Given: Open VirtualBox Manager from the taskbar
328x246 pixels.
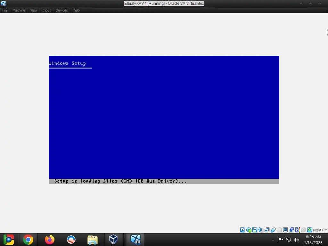Looking at the screenshot, I should (113, 240).
